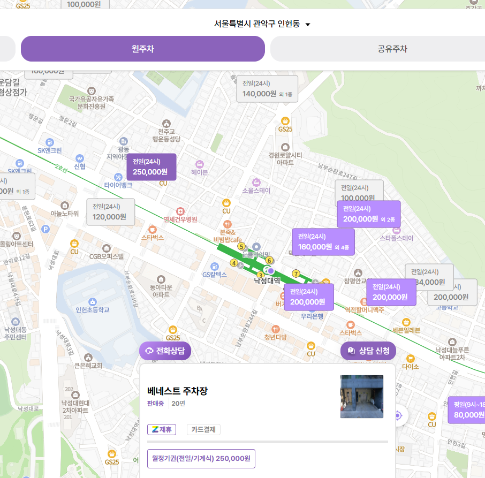
Task: Click the 참평안교회 church icon
Action: pos(358,272)
